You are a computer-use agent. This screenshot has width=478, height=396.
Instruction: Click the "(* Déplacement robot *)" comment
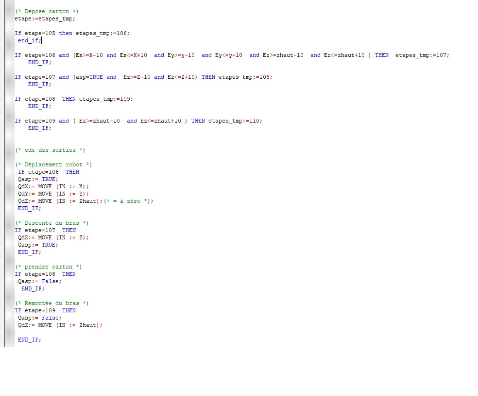coord(53,164)
